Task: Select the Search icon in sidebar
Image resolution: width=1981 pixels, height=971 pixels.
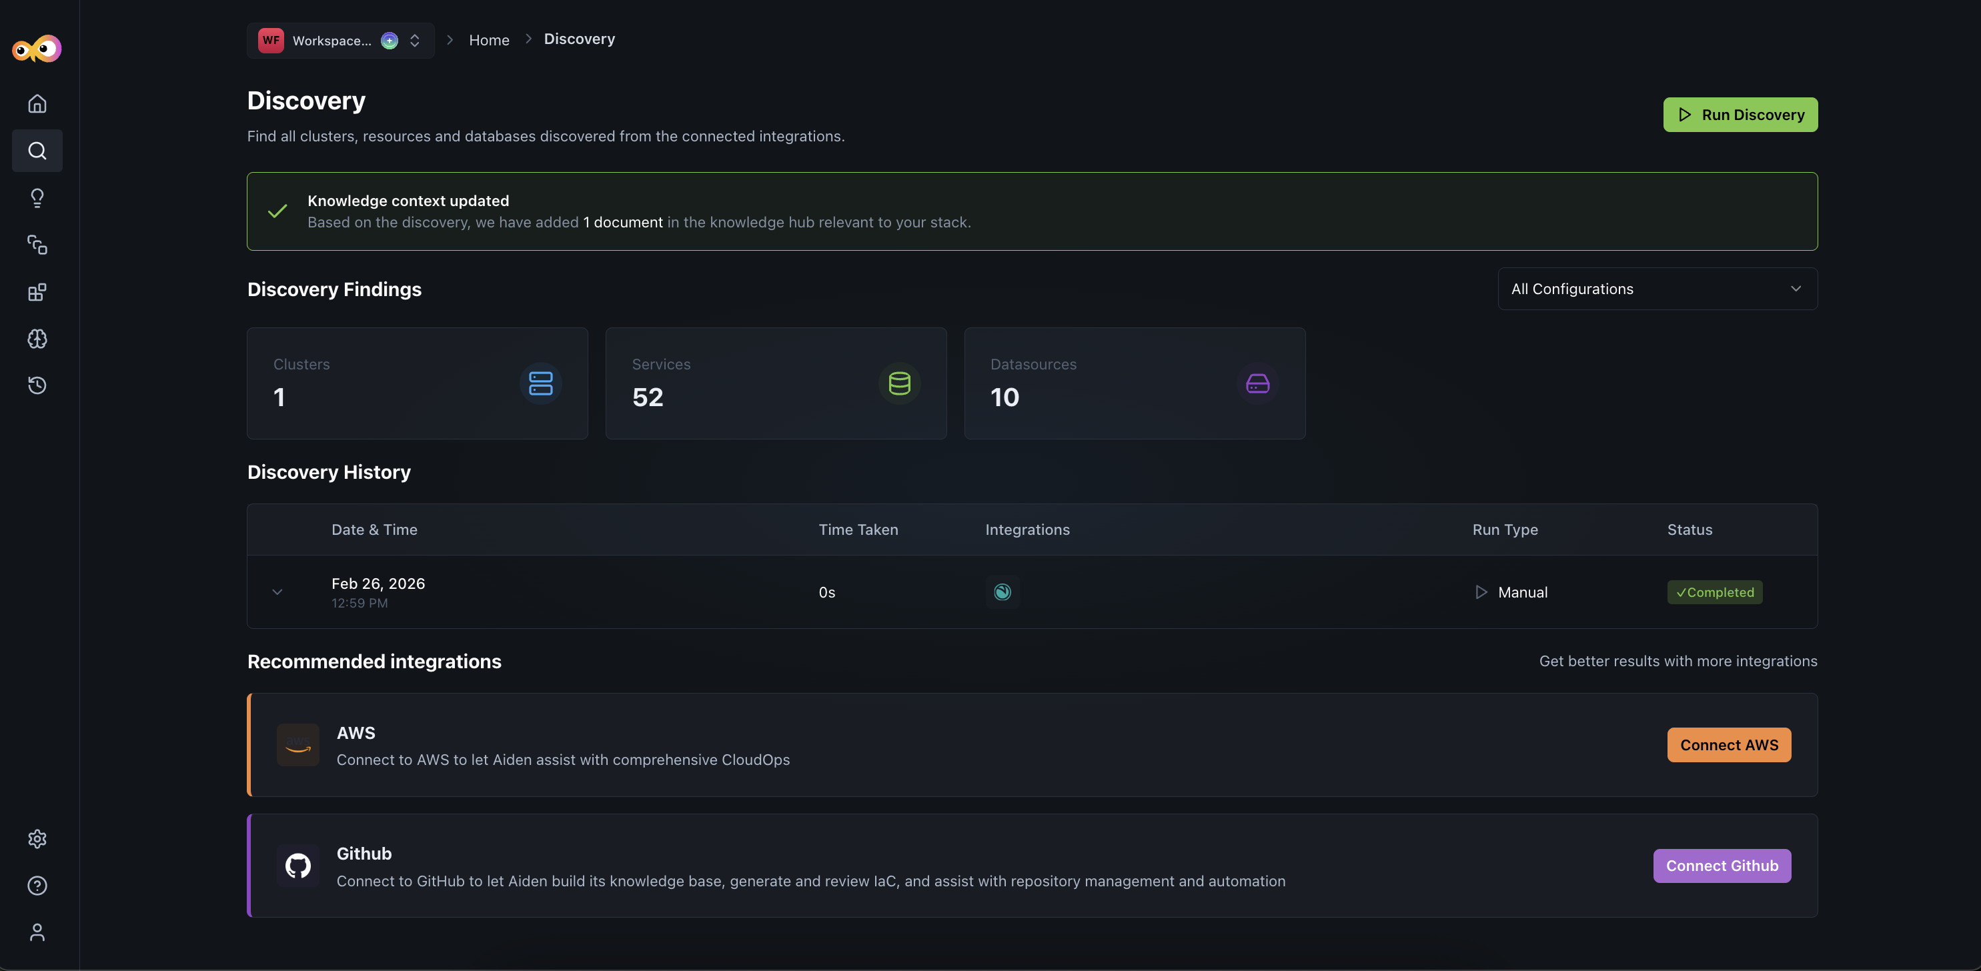Action: [37, 151]
